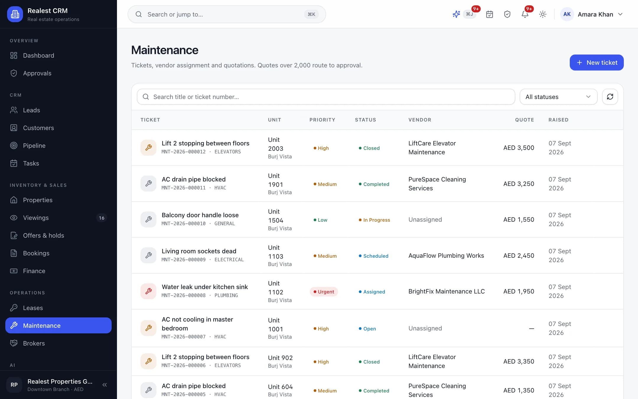The image size is (638, 399).
Task: Open the calendar icon in header
Action: click(489, 14)
